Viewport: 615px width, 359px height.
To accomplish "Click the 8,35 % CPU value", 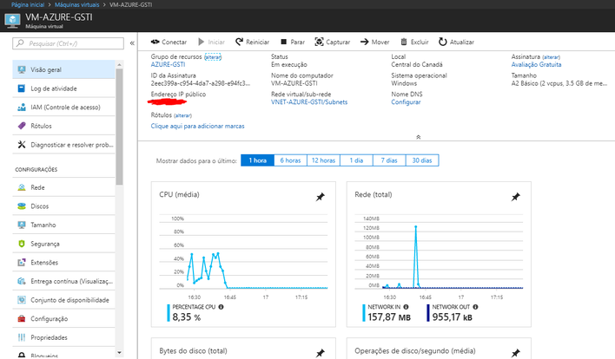I will 186,317.
